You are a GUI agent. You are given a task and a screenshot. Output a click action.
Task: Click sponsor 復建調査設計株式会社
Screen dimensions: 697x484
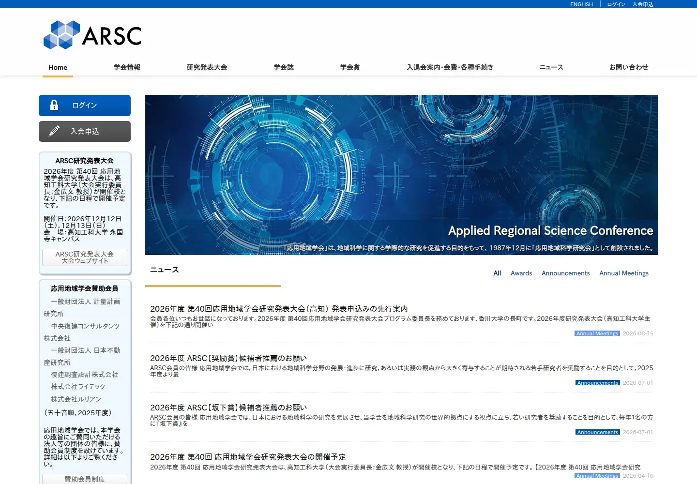point(85,375)
